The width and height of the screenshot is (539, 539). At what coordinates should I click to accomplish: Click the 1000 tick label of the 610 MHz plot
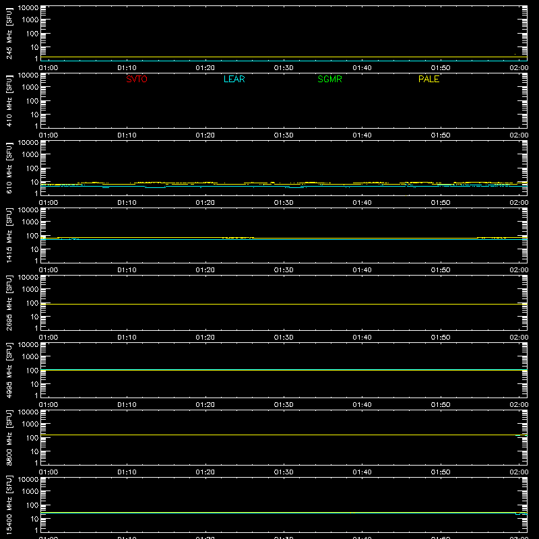click(30, 154)
